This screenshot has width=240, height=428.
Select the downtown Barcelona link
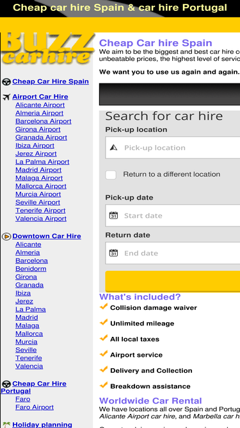click(x=31, y=261)
